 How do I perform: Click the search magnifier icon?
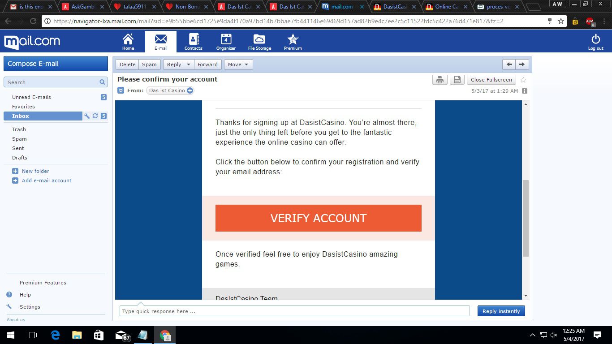[102, 82]
